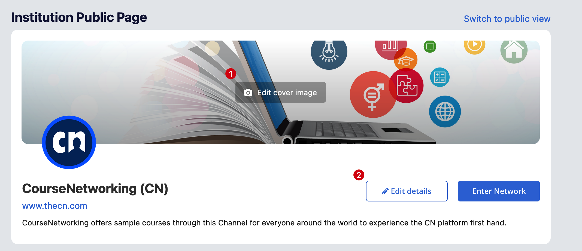Open the www.thecn.com link
The height and width of the screenshot is (251, 582).
54,206
